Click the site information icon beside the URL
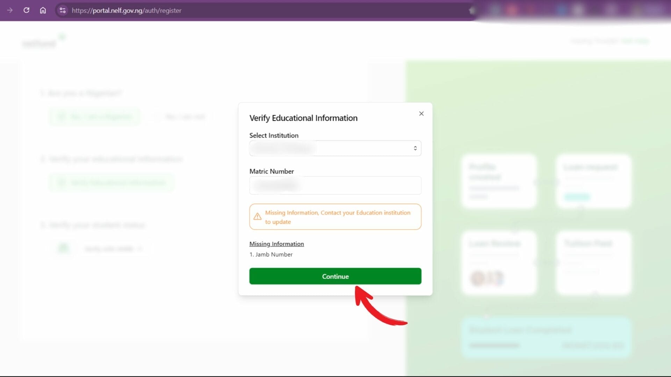671x377 pixels. click(x=63, y=10)
